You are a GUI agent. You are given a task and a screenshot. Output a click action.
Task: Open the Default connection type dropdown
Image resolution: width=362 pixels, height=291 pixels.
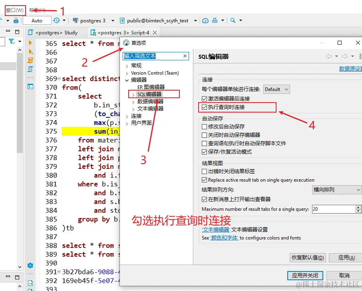(x=276, y=89)
